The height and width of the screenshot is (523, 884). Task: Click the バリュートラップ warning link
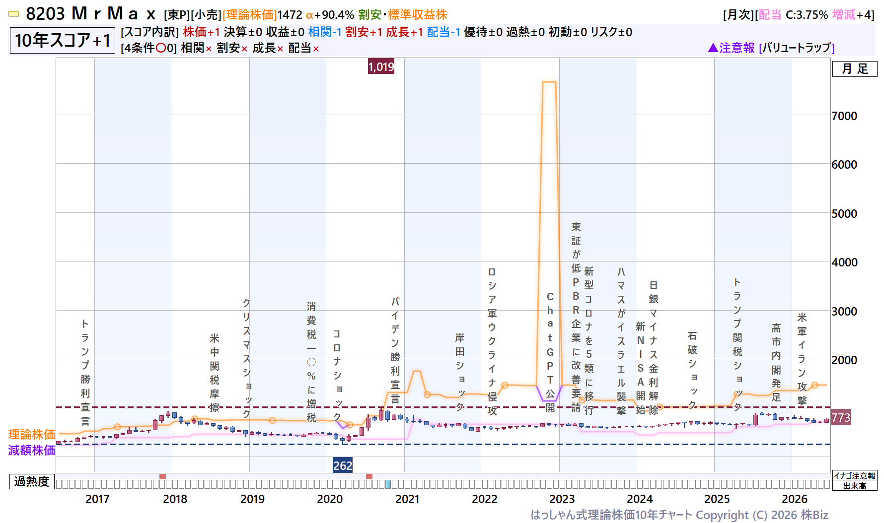pyautogui.click(x=797, y=48)
